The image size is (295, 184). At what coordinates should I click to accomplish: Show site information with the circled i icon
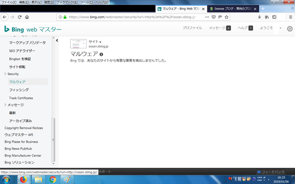tap(60, 17)
